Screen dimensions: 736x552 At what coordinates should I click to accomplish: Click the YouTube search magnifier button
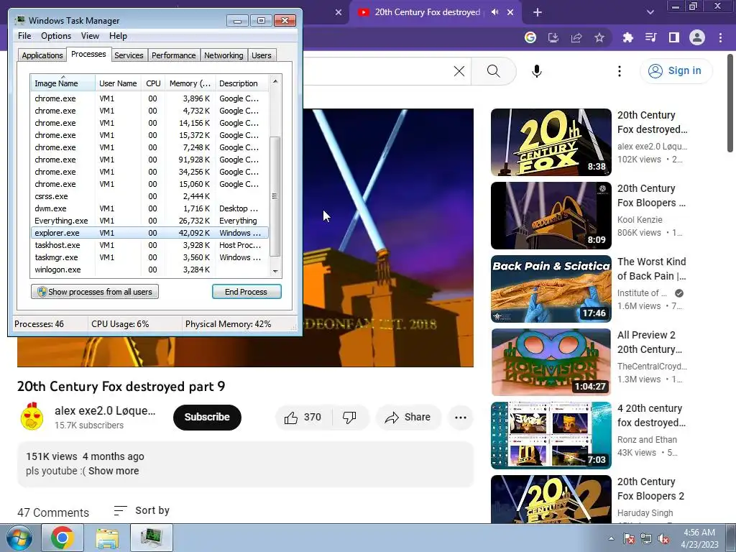pyautogui.click(x=493, y=71)
